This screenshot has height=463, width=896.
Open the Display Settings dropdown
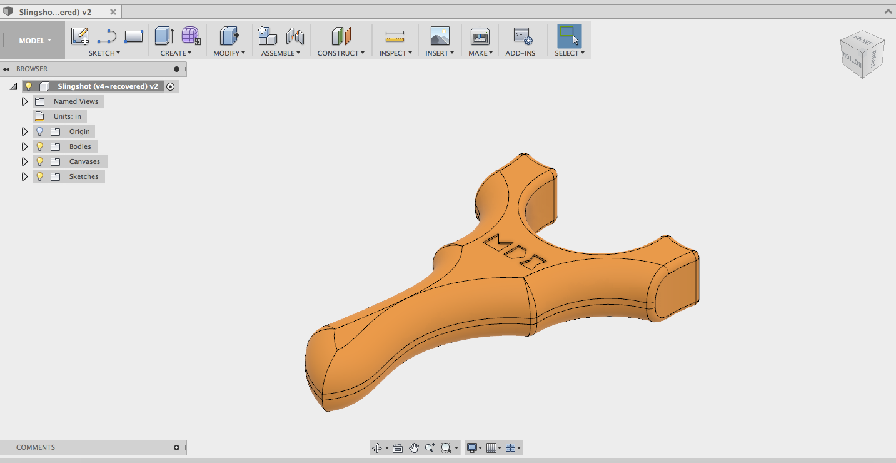pyautogui.click(x=472, y=447)
